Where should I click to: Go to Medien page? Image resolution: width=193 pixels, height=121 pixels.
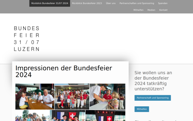click(151, 10)
